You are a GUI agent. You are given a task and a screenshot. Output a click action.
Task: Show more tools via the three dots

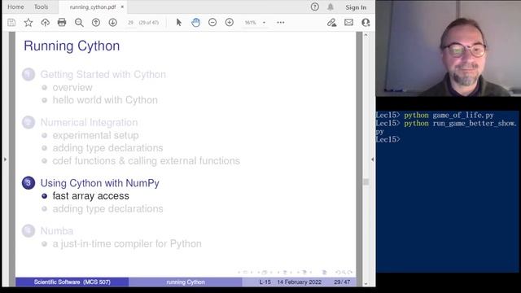pyautogui.click(x=281, y=23)
